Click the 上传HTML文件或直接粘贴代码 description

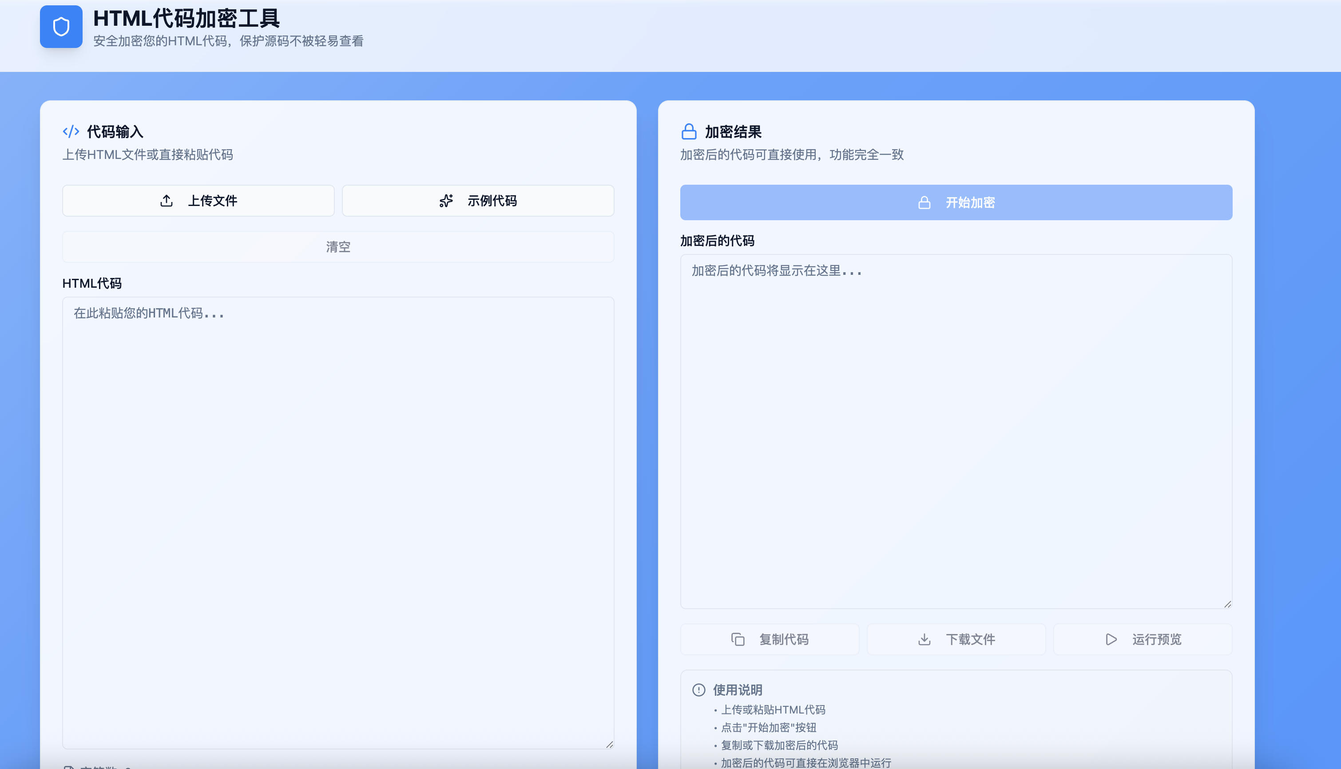(147, 155)
